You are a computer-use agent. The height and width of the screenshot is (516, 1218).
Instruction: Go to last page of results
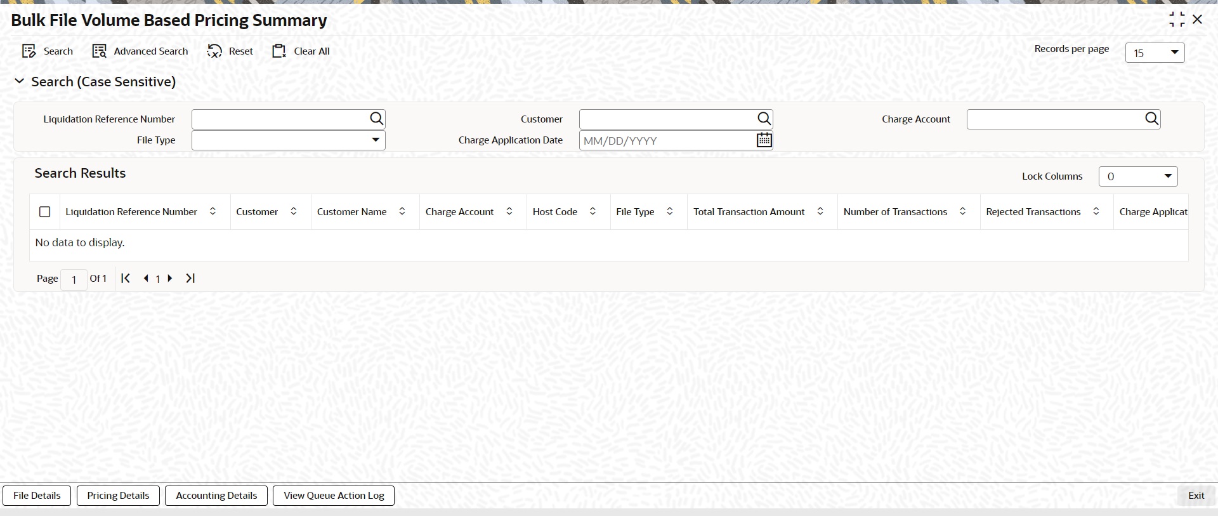[190, 278]
